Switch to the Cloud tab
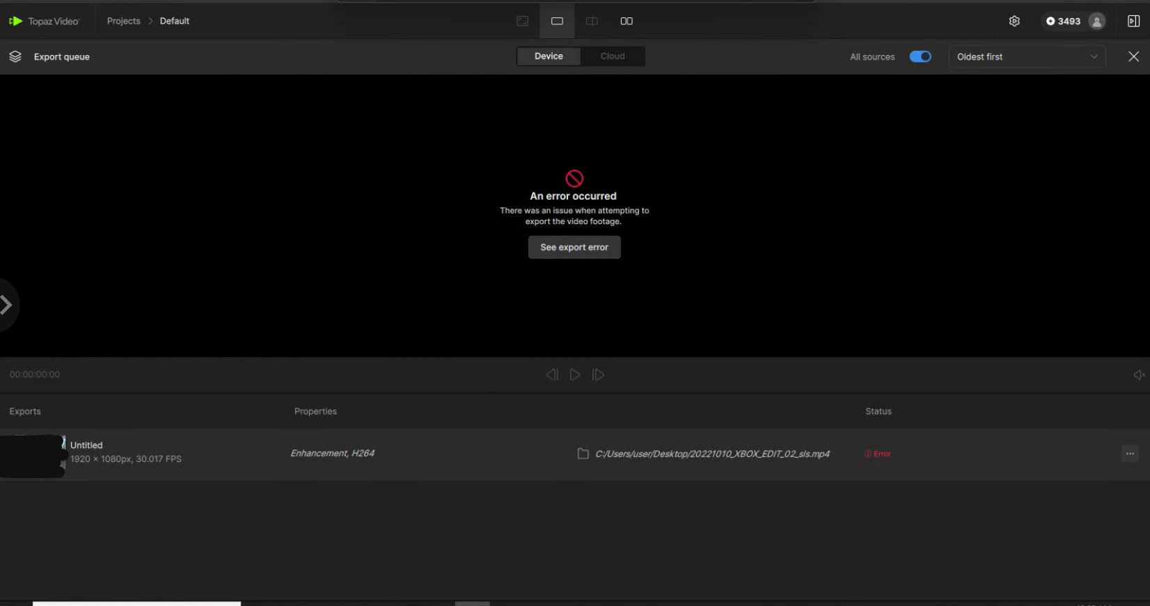The image size is (1150, 606). (x=613, y=56)
